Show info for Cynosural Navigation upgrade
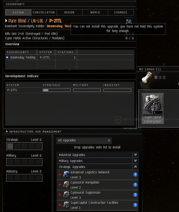 click(x=135, y=185)
